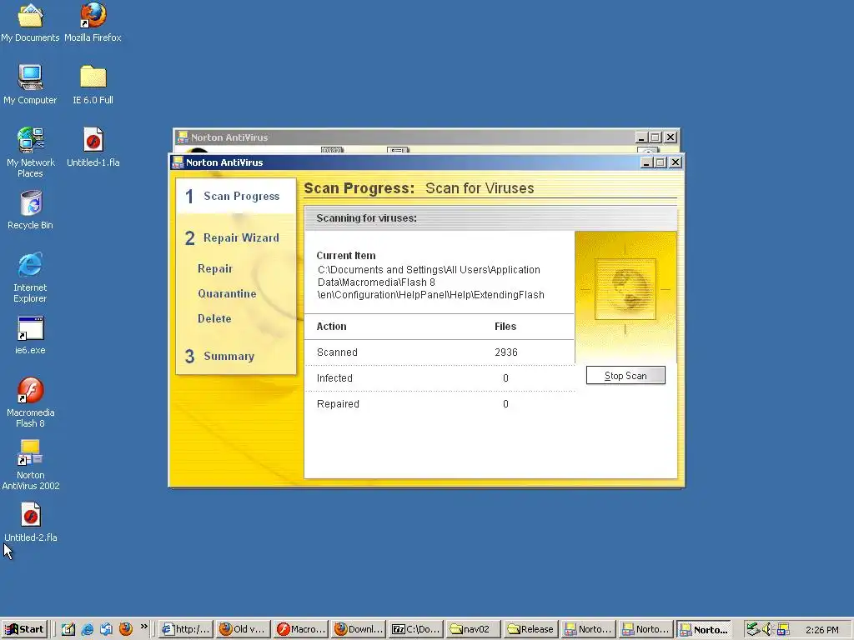Select the Quarantine sub-step
The image size is (854, 640).
tap(227, 293)
